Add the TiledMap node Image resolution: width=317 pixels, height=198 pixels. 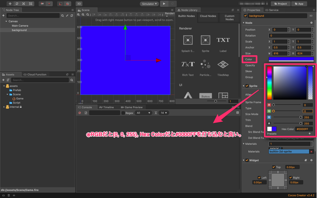(x=223, y=64)
